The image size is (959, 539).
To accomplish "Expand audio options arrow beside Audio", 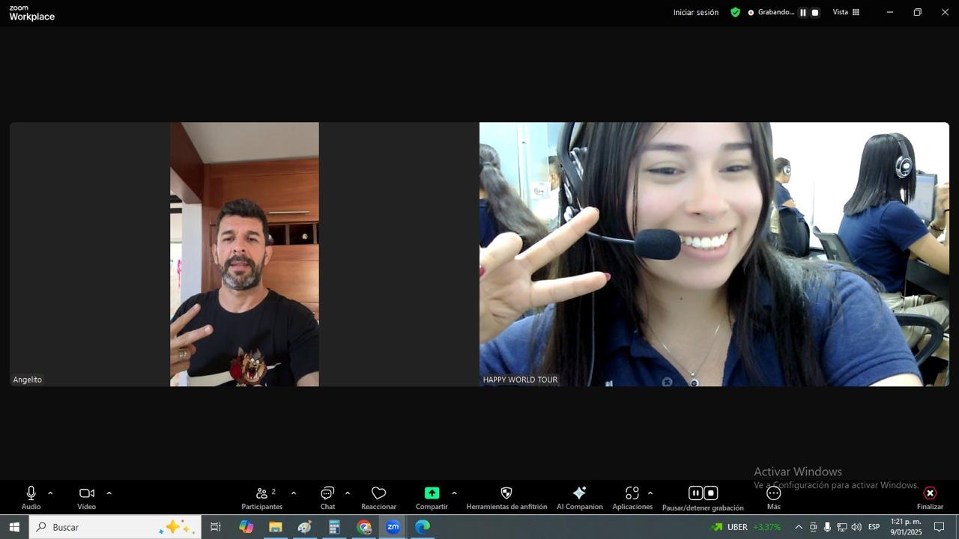I will click(50, 493).
